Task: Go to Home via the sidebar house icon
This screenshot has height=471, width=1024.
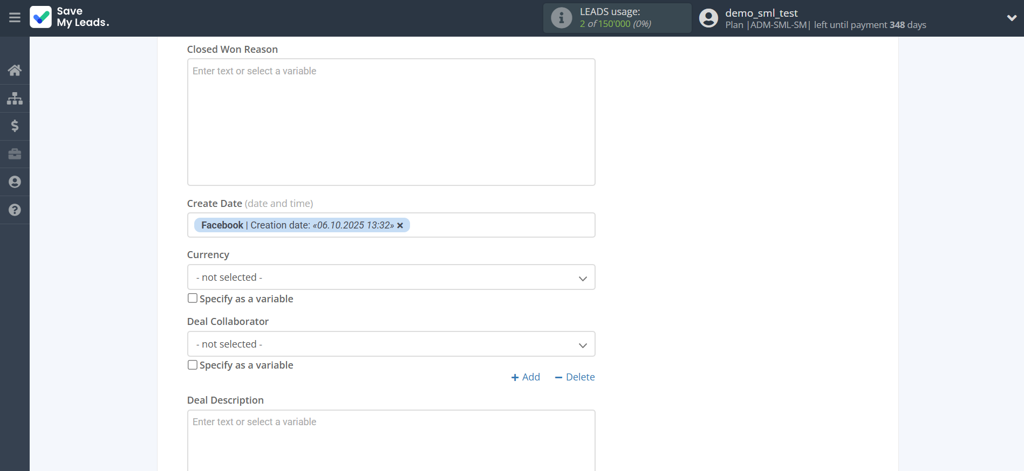Action: (x=15, y=70)
